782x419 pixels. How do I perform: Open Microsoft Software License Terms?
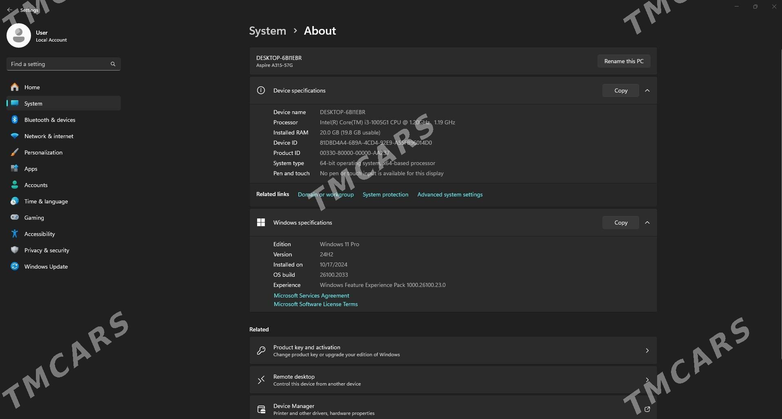(x=315, y=304)
